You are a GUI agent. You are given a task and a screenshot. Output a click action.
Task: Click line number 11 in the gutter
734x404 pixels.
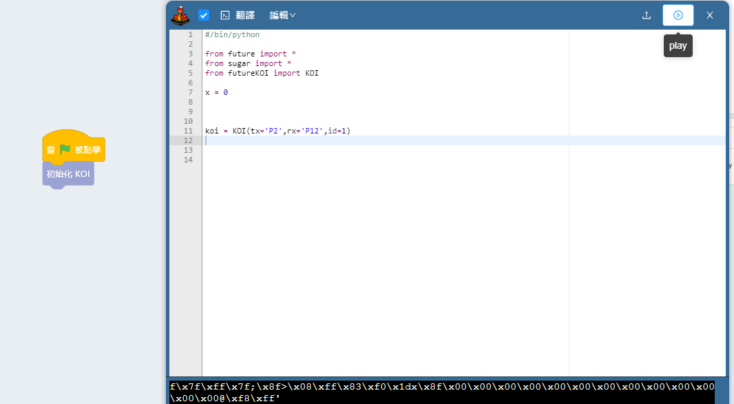(189, 131)
